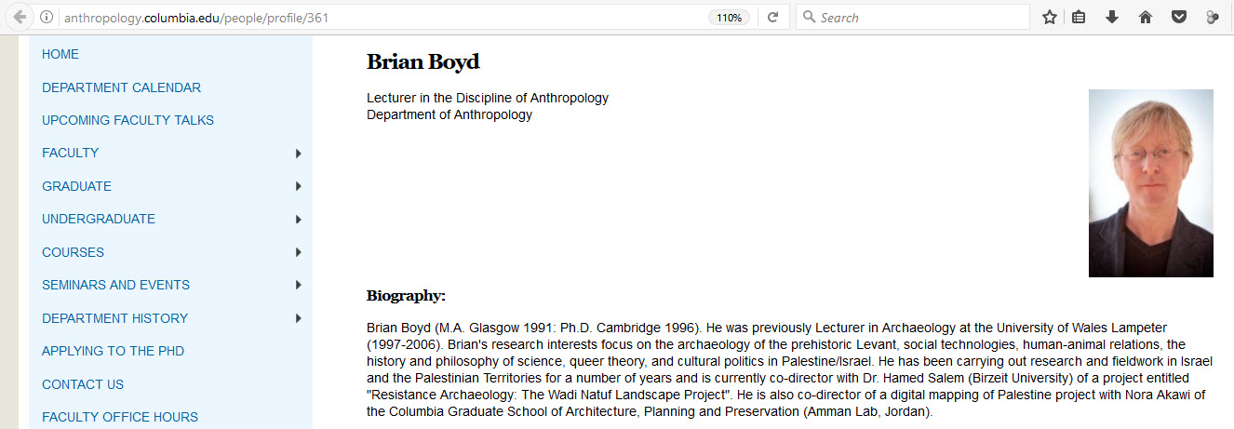This screenshot has width=1234, height=429.
Task: Open the Contact Us link
Action: pyautogui.click(x=83, y=384)
